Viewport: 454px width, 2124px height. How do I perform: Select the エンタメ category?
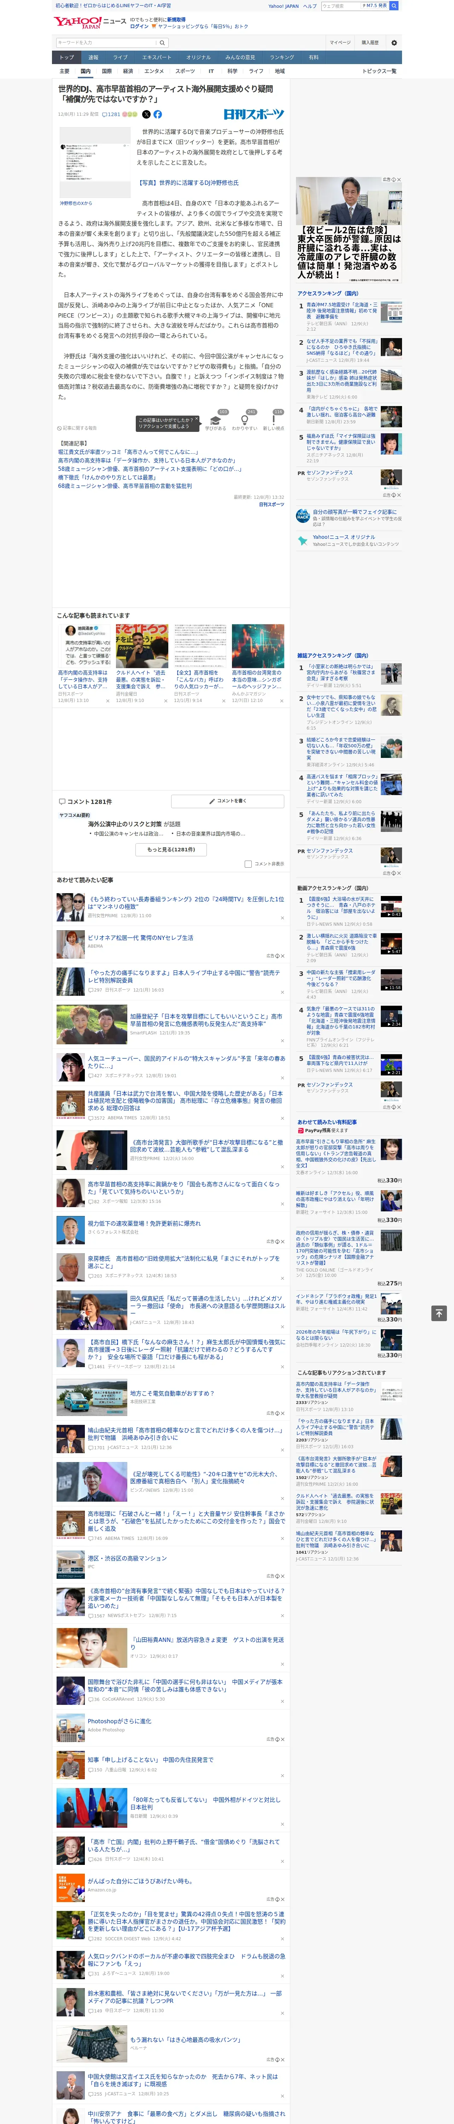154,72
